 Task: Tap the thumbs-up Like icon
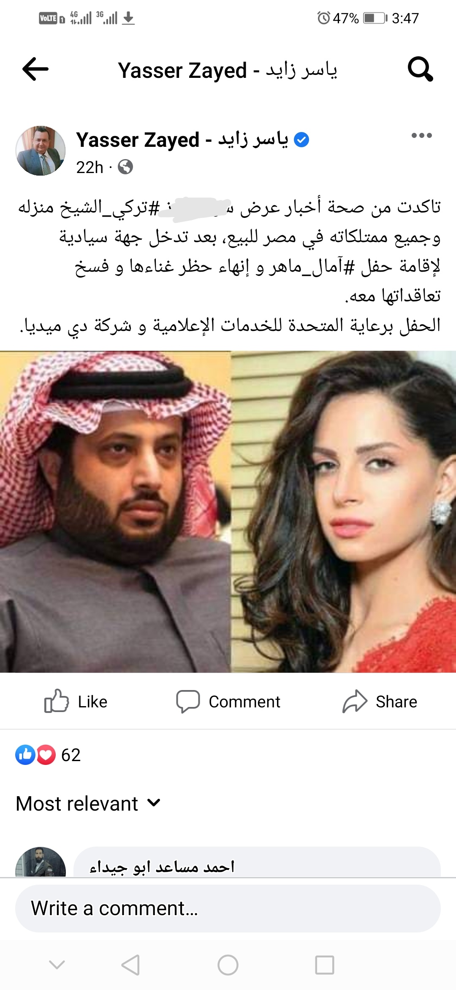(x=56, y=701)
